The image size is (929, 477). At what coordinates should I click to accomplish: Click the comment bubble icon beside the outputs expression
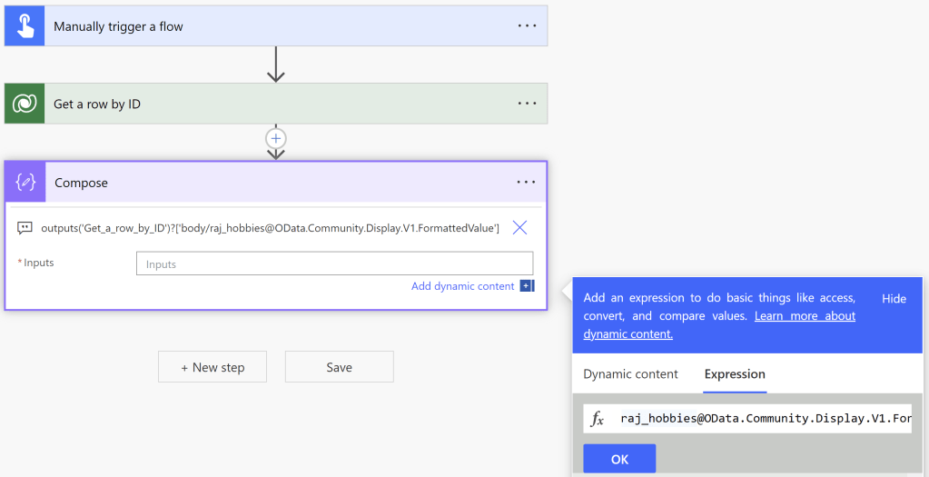click(x=25, y=228)
